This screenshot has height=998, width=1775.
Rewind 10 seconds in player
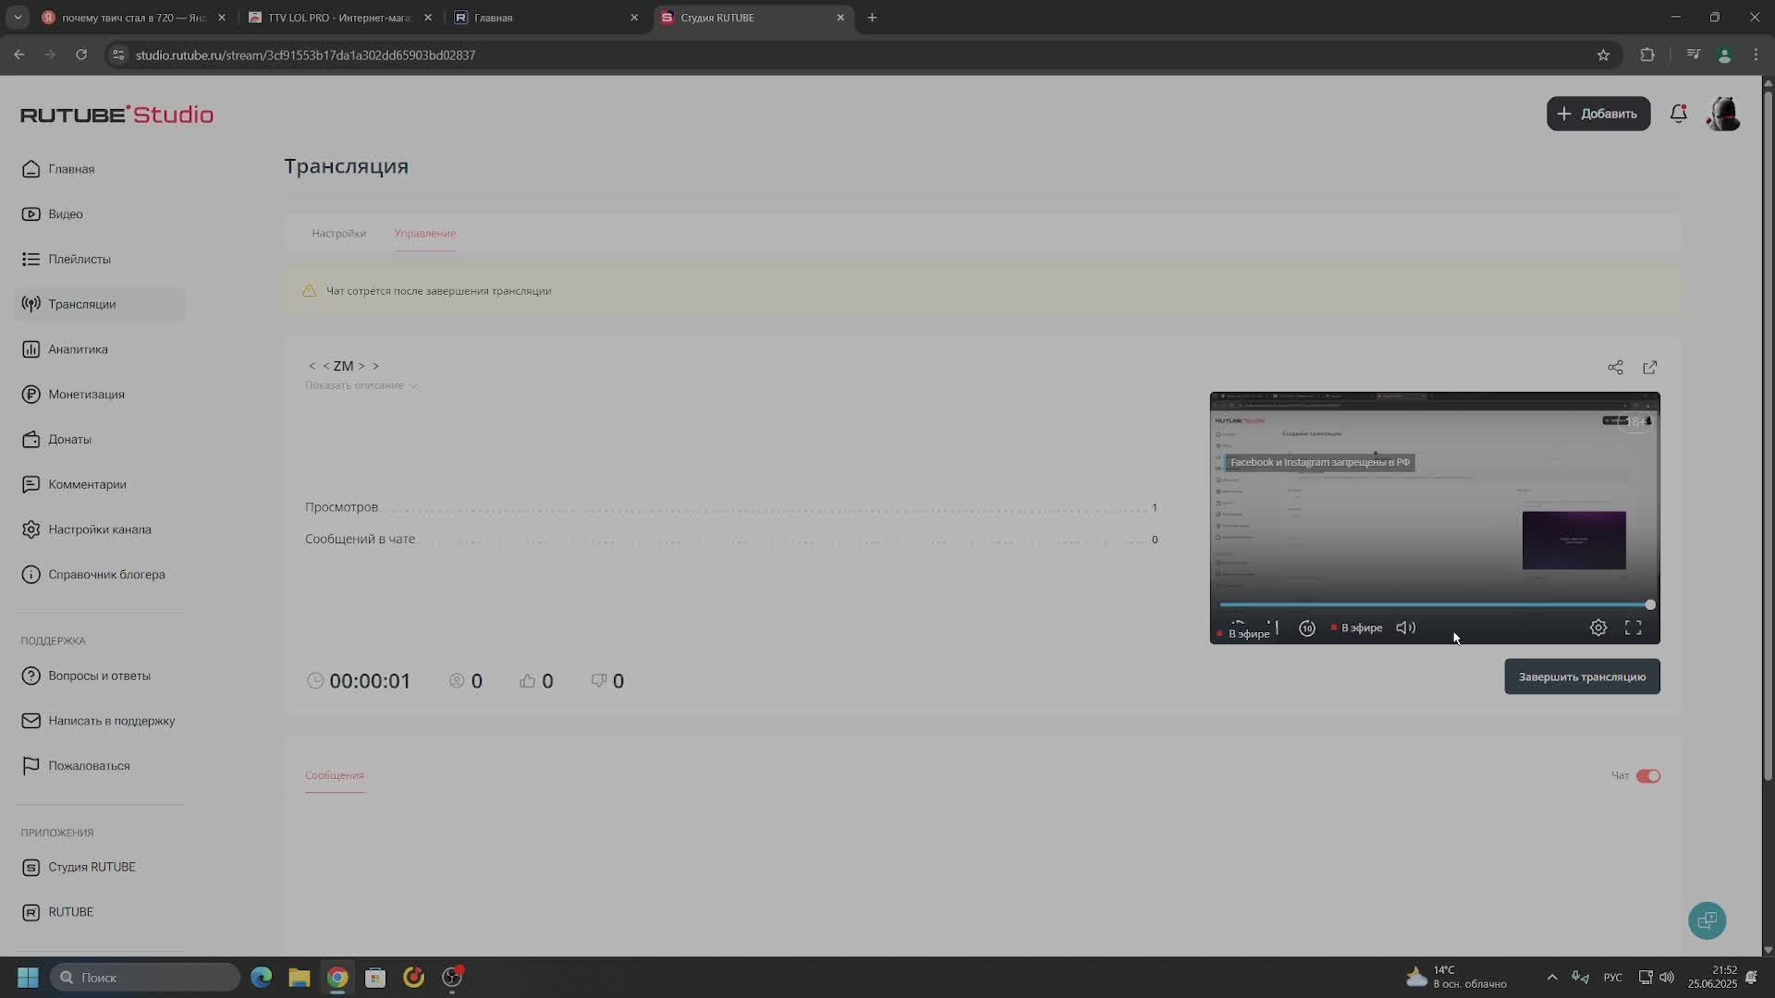pyautogui.click(x=1306, y=627)
